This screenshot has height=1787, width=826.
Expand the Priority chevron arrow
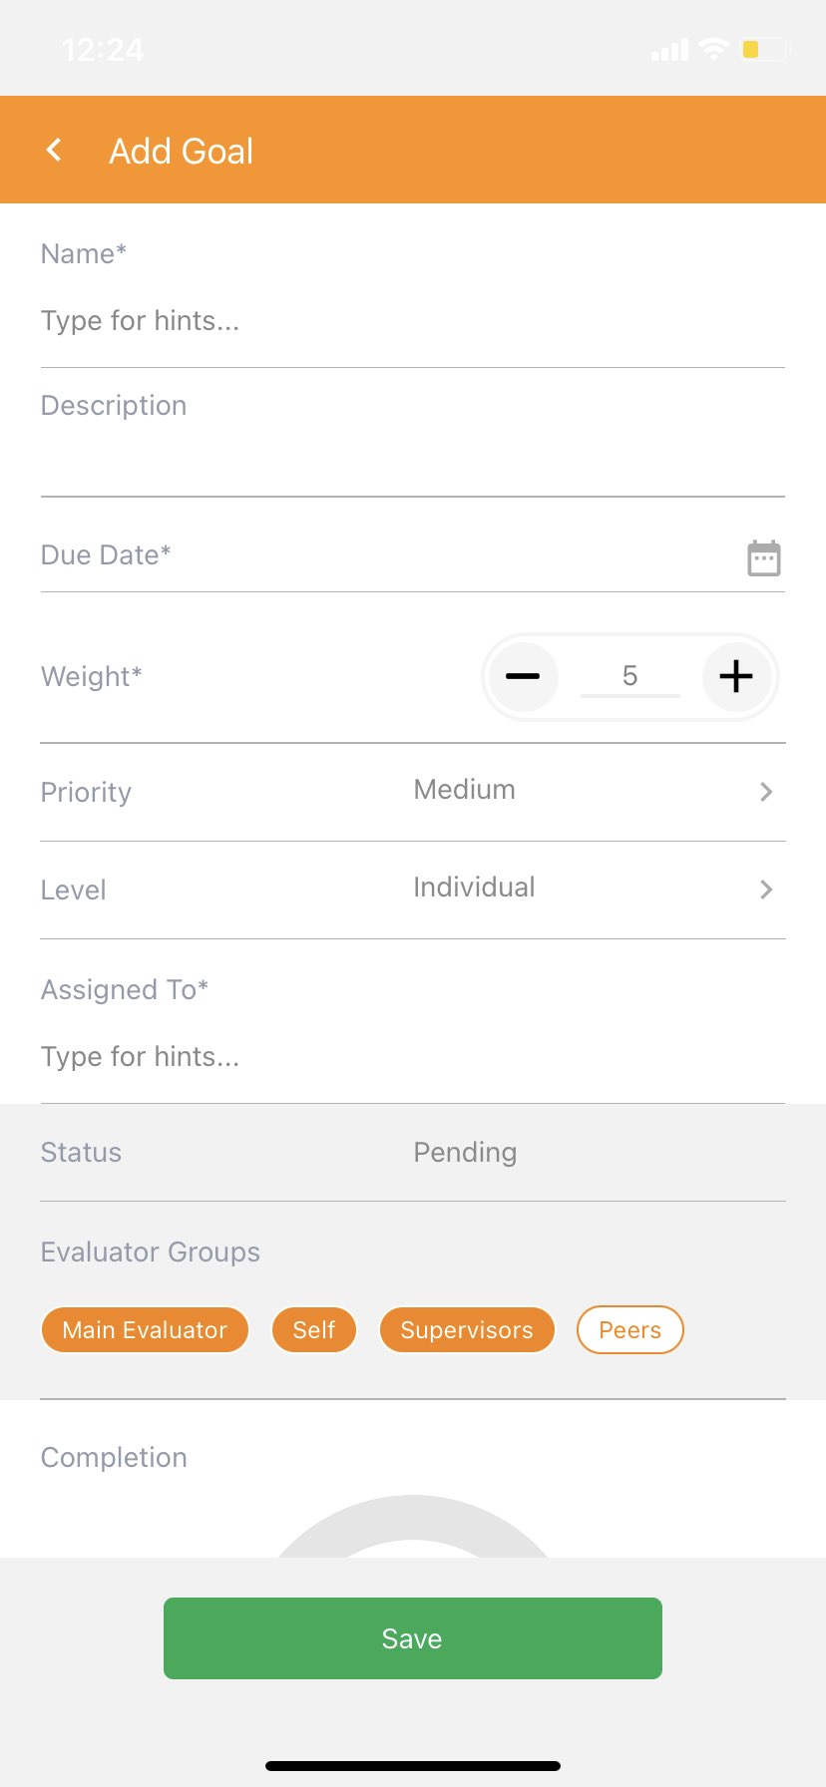(766, 792)
